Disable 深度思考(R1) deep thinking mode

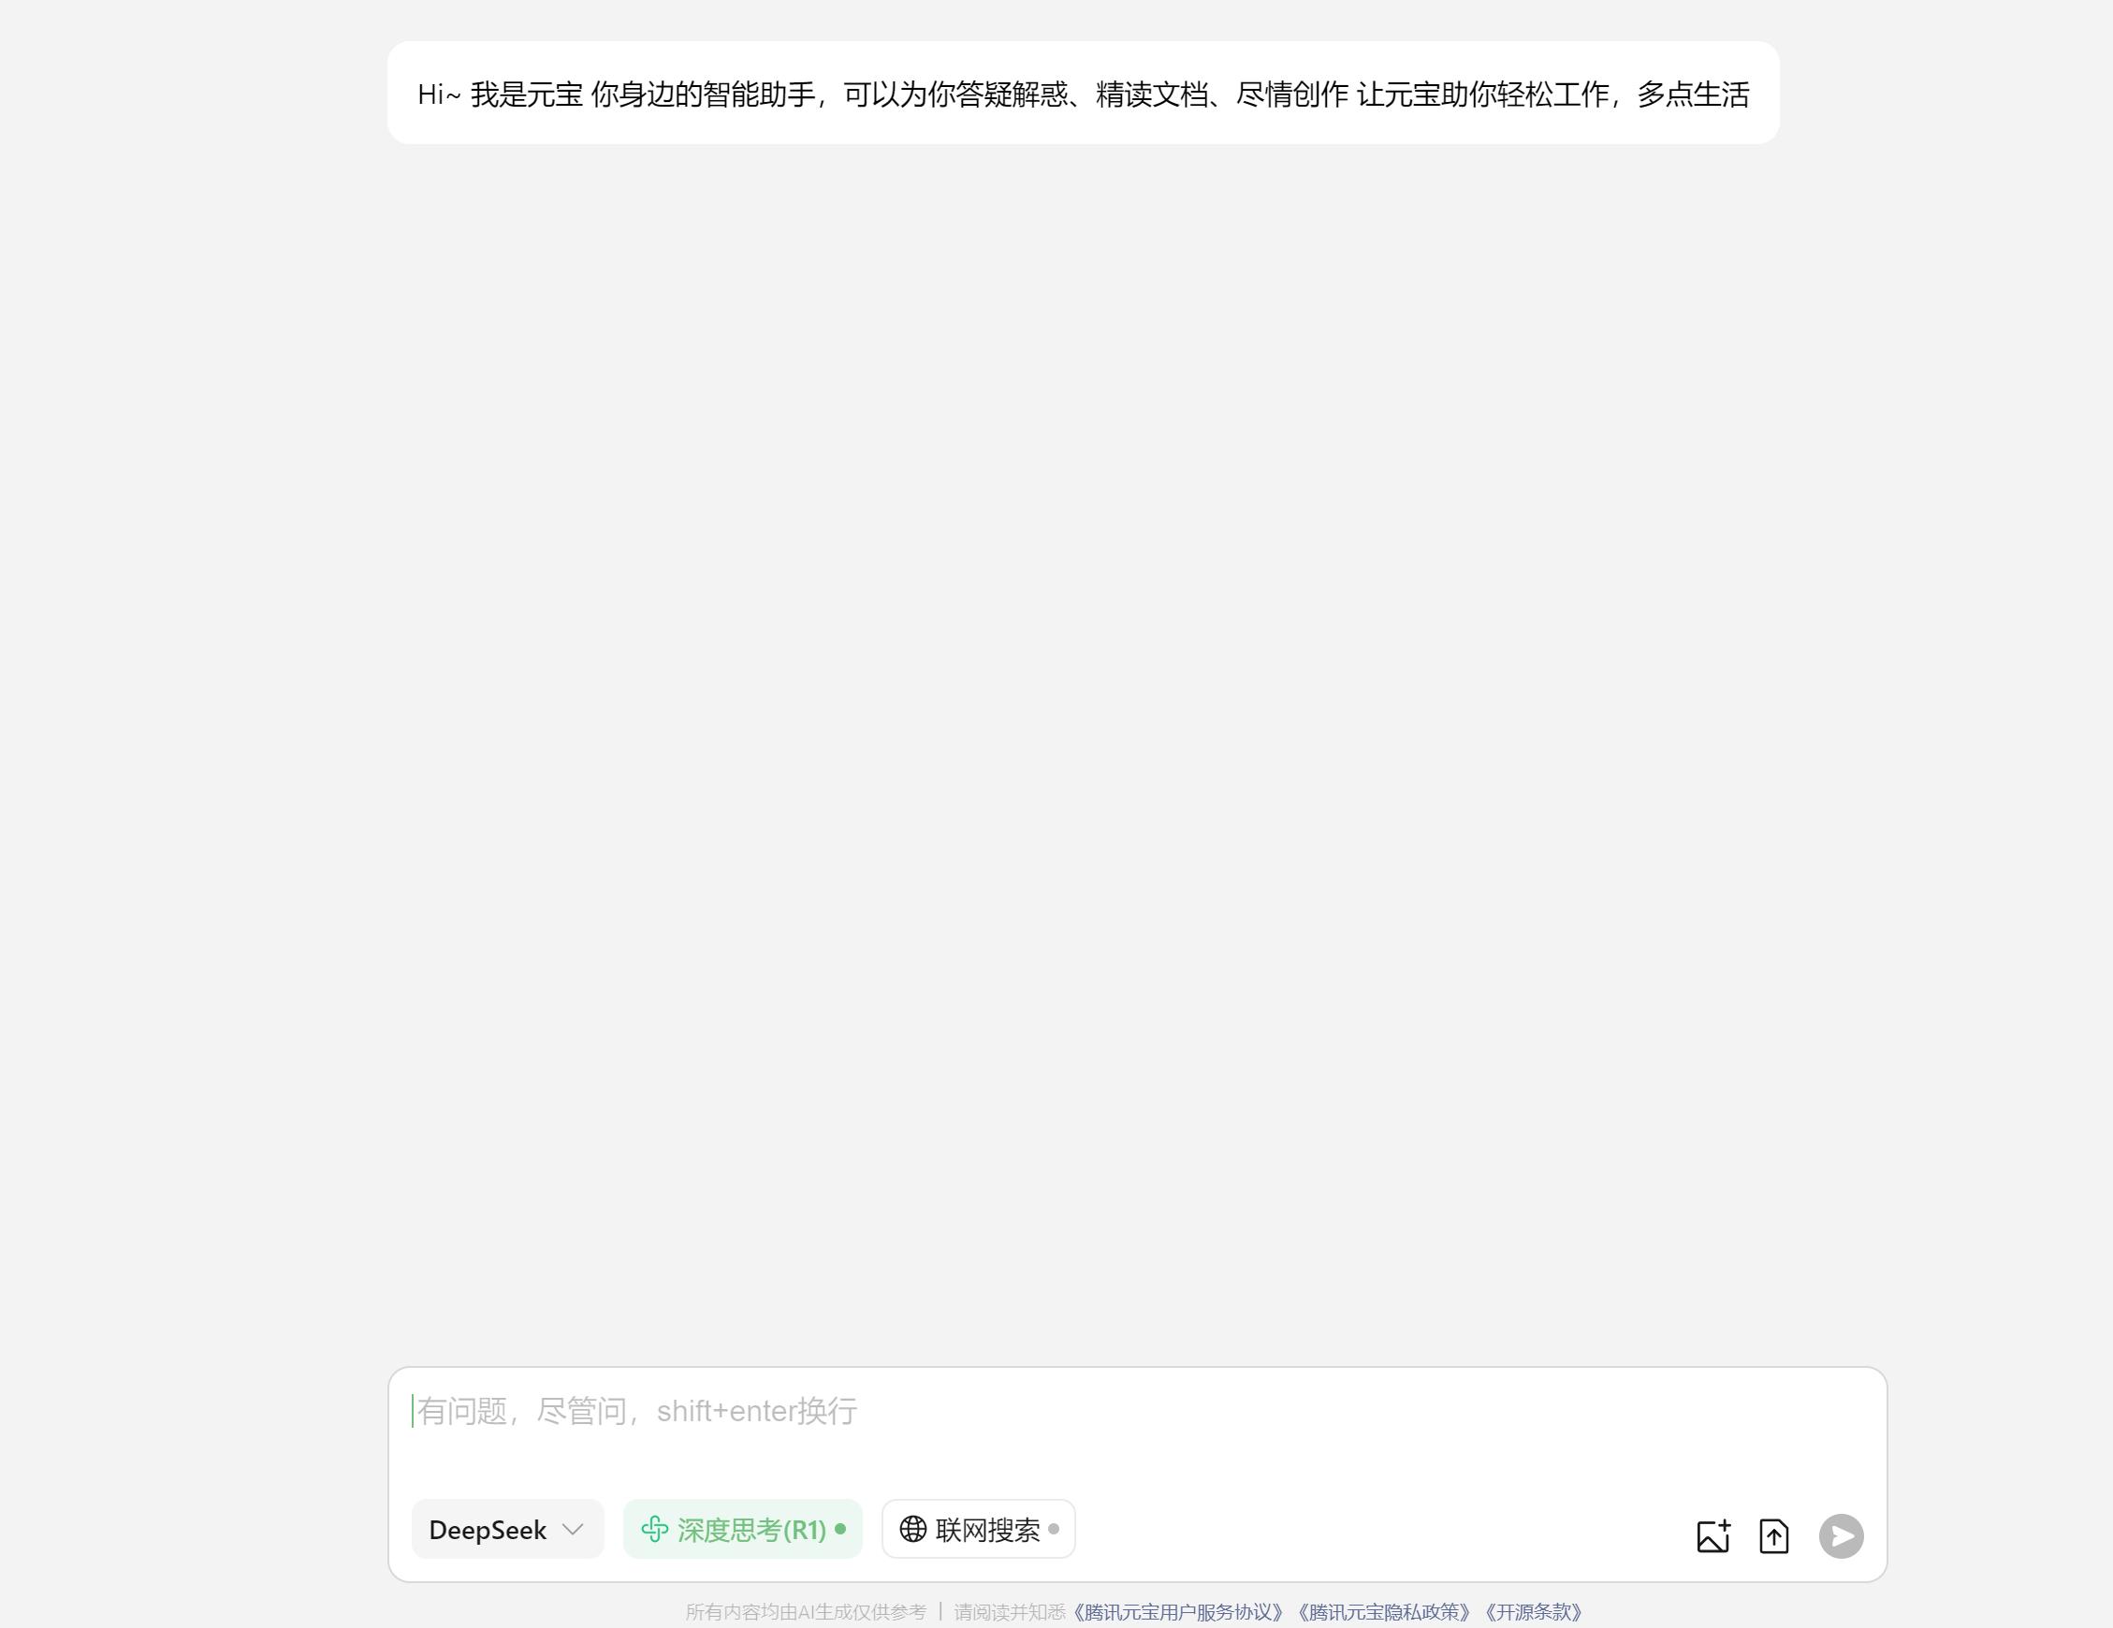[x=742, y=1530]
